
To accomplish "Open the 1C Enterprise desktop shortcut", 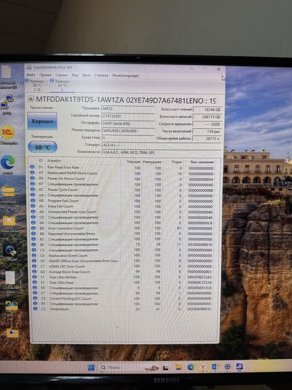I will [x=8, y=135].
